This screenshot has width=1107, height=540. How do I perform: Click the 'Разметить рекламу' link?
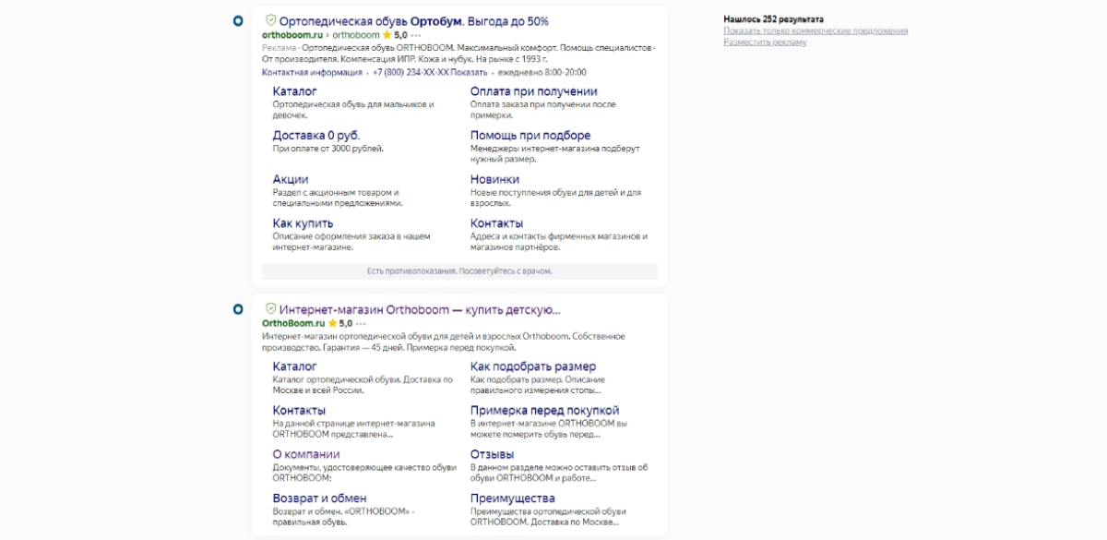click(x=765, y=42)
